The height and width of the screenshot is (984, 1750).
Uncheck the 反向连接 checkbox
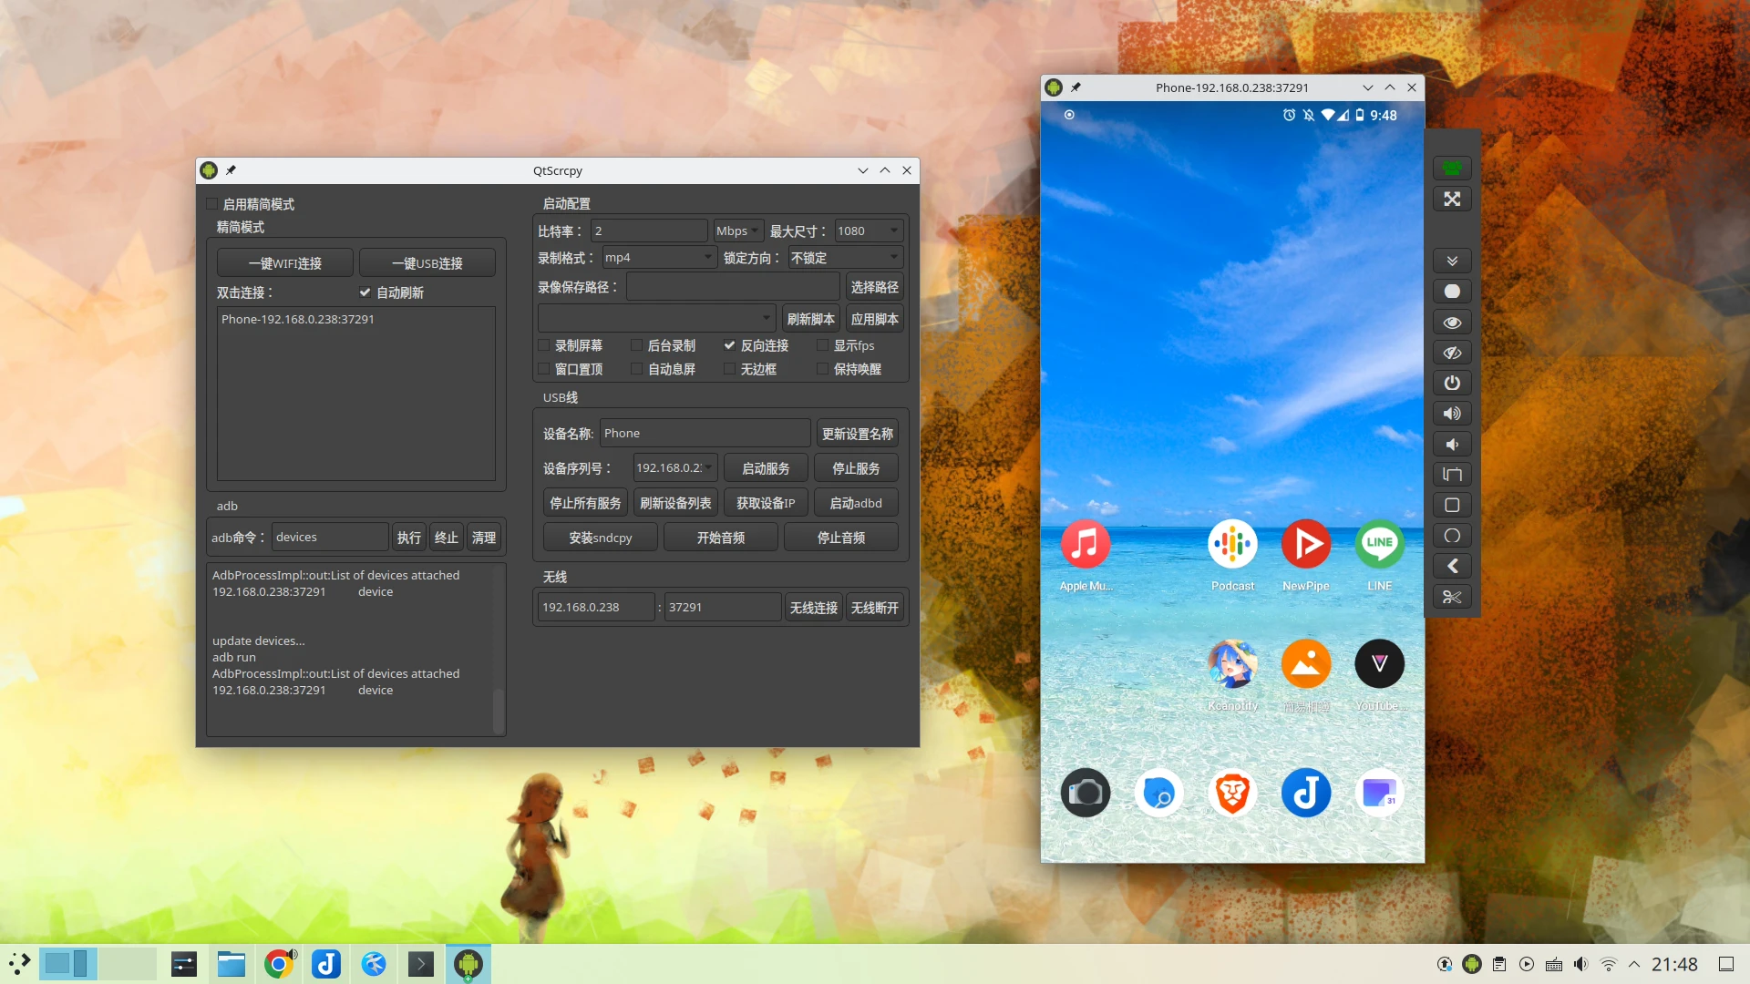click(x=729, y=345)
